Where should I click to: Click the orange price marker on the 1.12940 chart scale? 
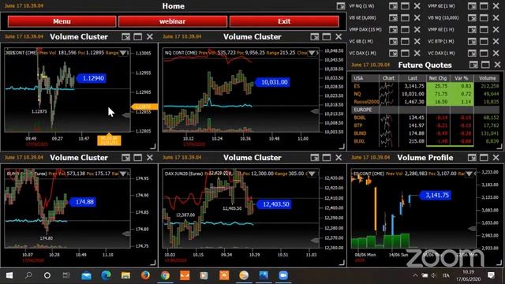pyautogui.click(x=144, y=106)
